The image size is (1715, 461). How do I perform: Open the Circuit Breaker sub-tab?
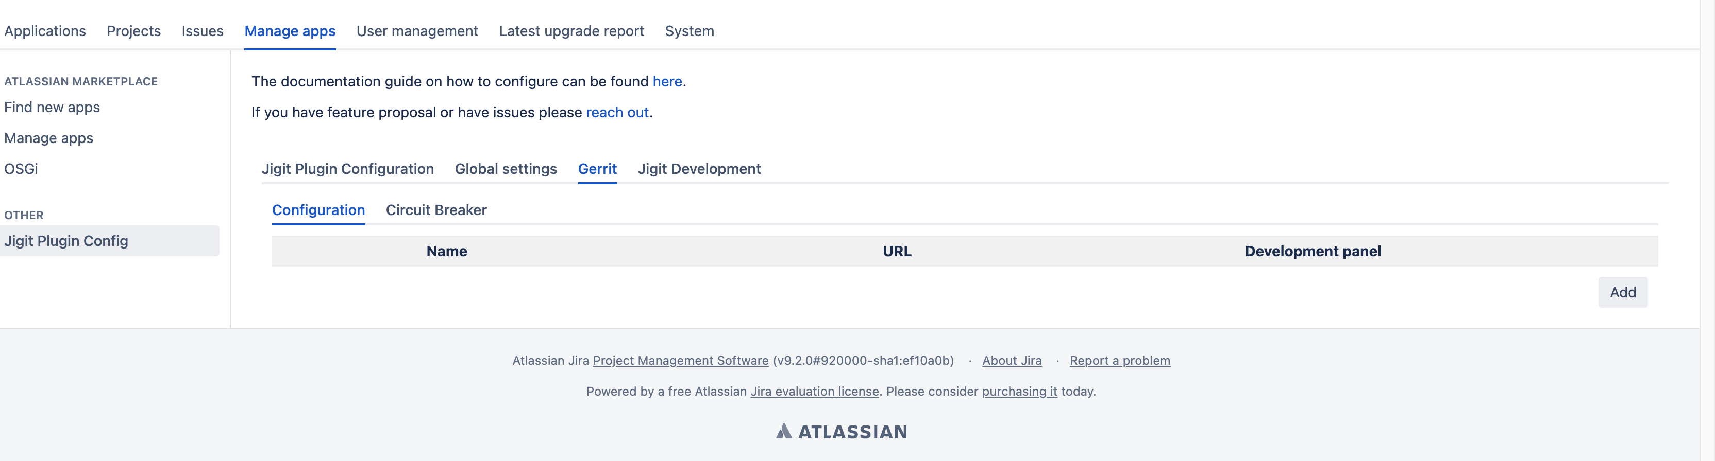click(436, 210)
